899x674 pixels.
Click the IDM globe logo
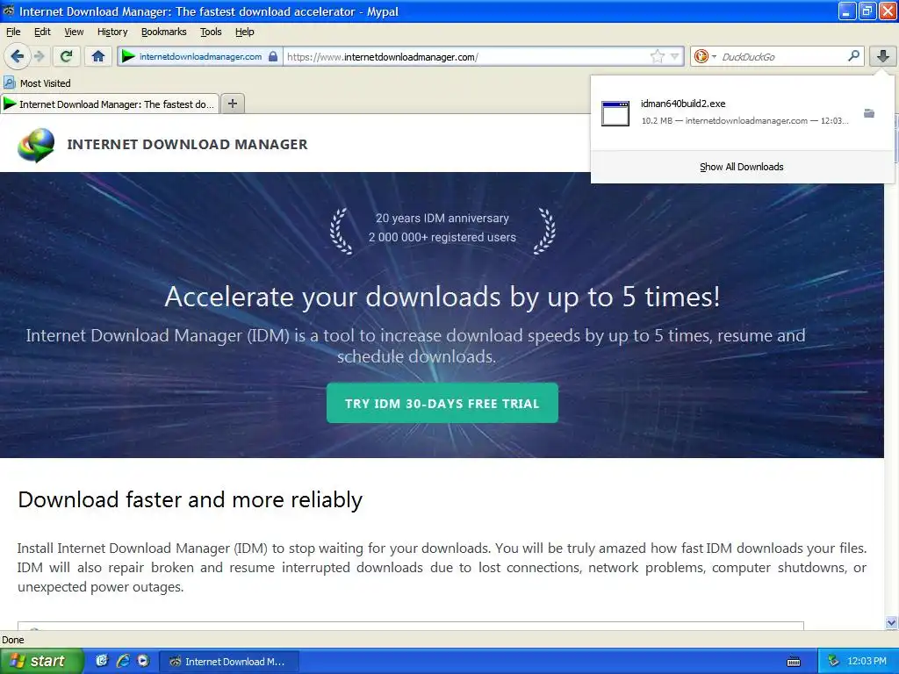click(36, 145)
